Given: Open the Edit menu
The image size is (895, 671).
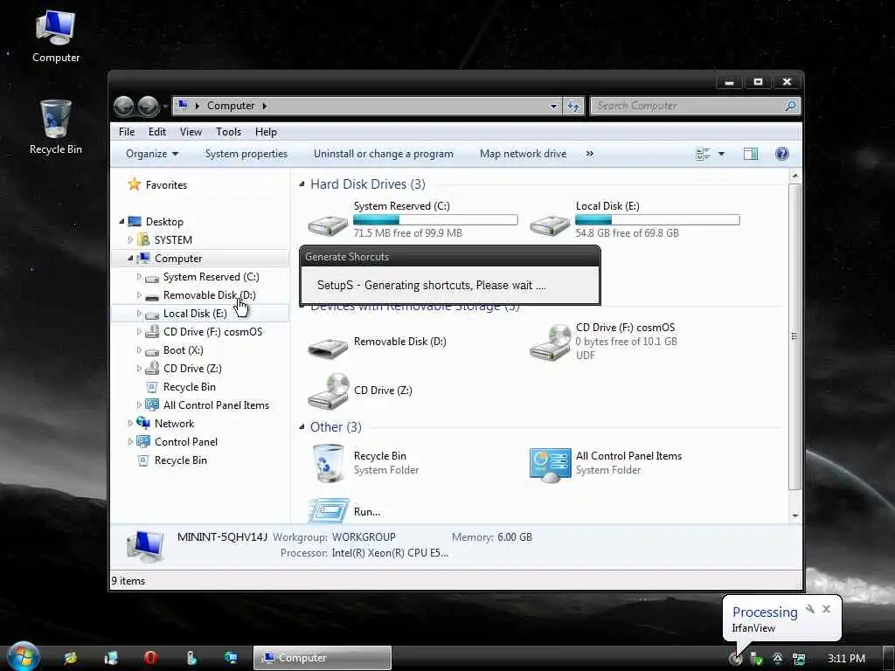Looking at the screenshot, I should 157,132.
